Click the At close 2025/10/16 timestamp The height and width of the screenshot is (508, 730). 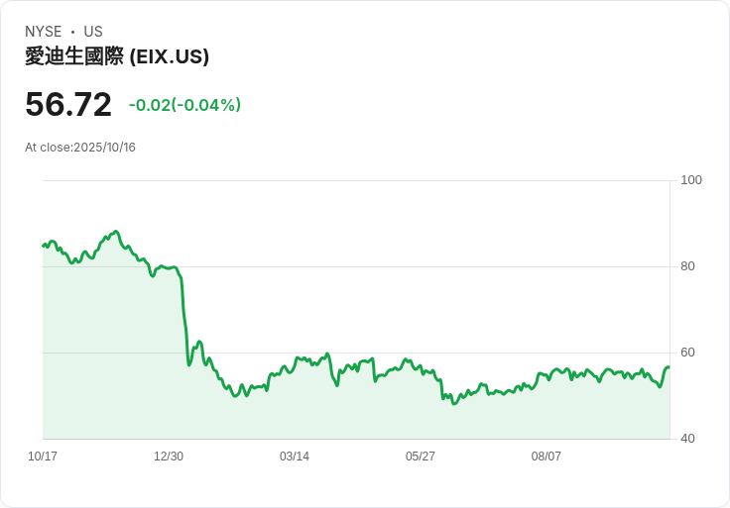click(80, 148)
